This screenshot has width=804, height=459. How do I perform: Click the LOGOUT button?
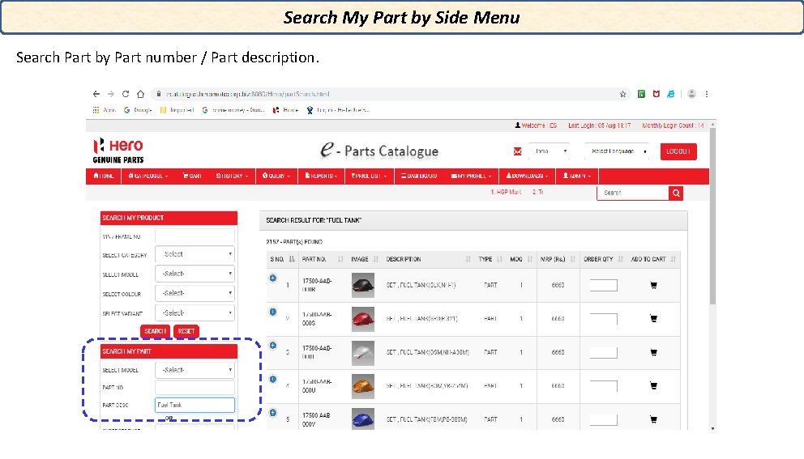678,151
